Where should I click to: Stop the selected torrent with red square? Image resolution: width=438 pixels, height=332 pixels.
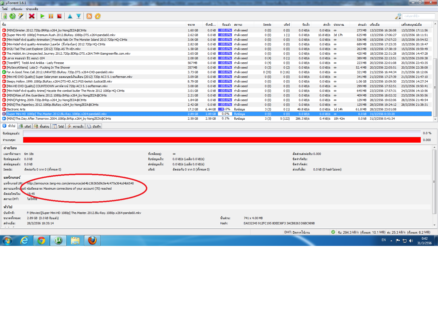(59, 16)
